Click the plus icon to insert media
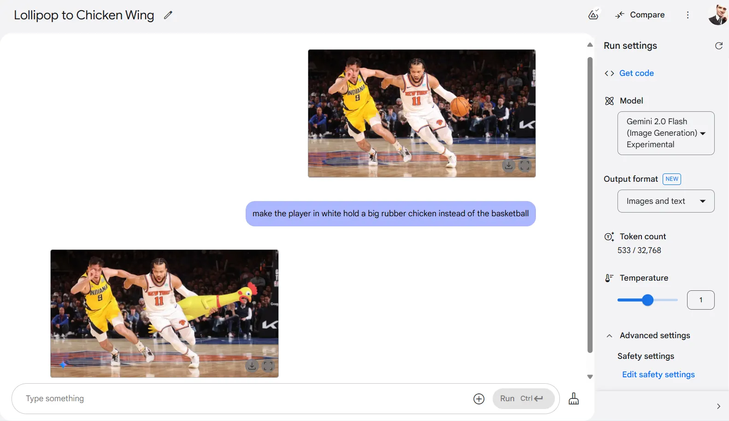Screen dimensions: 729x421 (x=479, y=399)
